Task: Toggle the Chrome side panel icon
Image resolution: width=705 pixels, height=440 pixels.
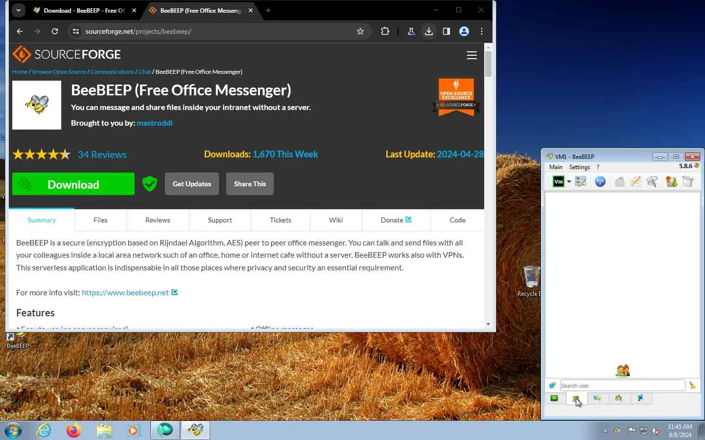Action: point(446,31)
